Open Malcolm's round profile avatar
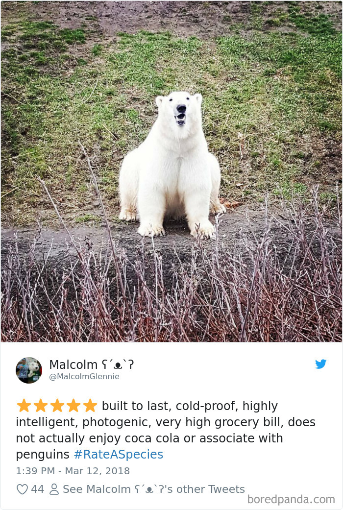This screenshot has width=343, height=510. point(29,370)
